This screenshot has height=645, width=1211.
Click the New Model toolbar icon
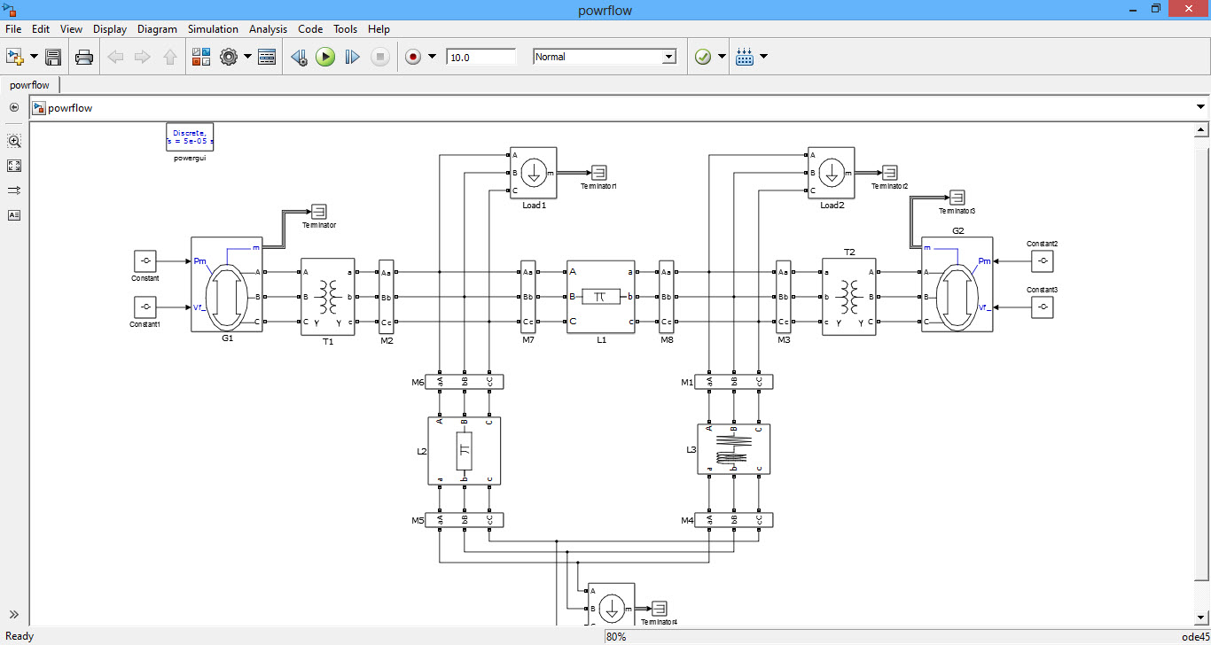[14, 57]
